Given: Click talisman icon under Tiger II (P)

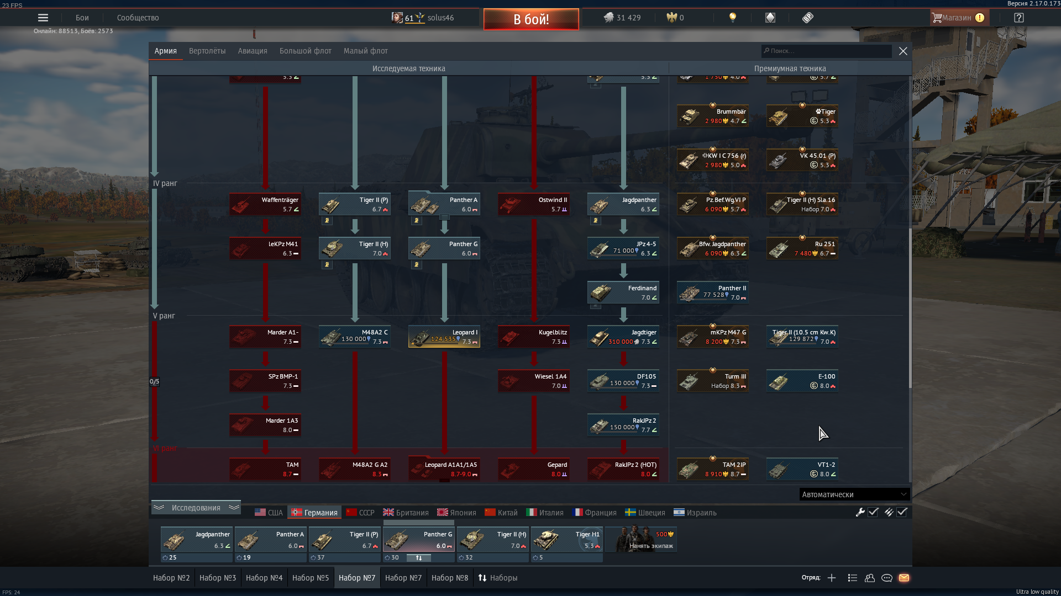Looking at the screenshot, I should point(327,221).
